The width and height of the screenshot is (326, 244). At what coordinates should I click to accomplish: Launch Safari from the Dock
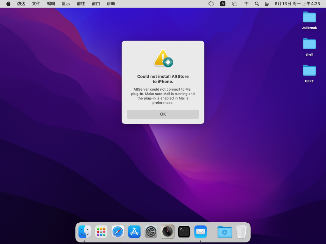pos(118,232)
